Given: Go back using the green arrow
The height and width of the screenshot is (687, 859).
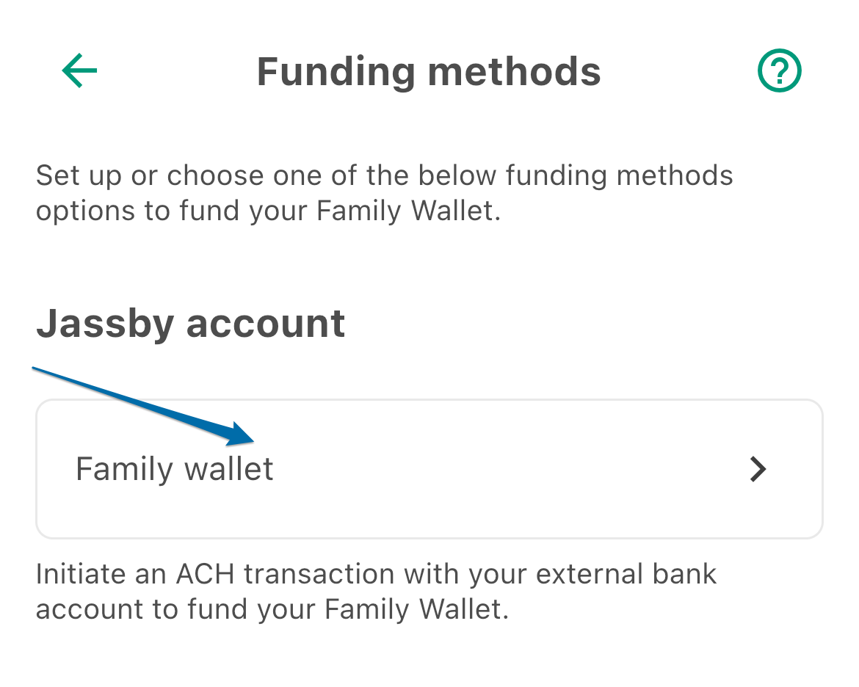Looking at the screenshot, I should (79, 70).
